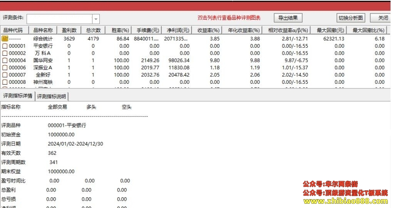
Task: Click net profit value 98026.34
Action: [179, 60]
